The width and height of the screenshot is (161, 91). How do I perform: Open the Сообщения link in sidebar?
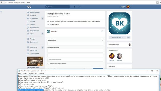point(34,18)
